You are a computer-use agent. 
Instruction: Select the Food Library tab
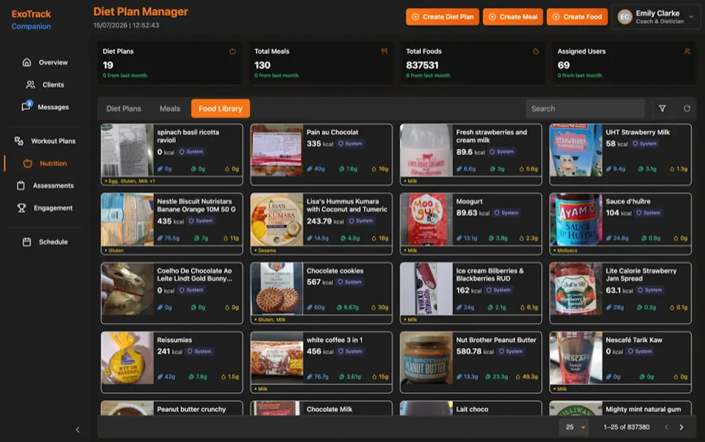pyautogui.click(x=220, y=108)
